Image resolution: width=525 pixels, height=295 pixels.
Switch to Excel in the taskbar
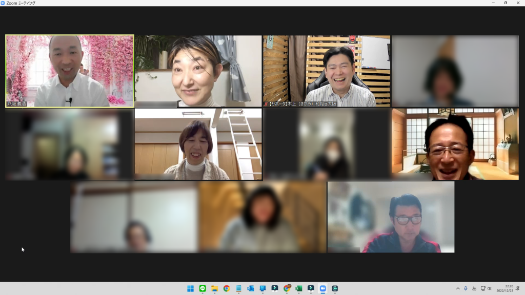[x=298, y=288]
